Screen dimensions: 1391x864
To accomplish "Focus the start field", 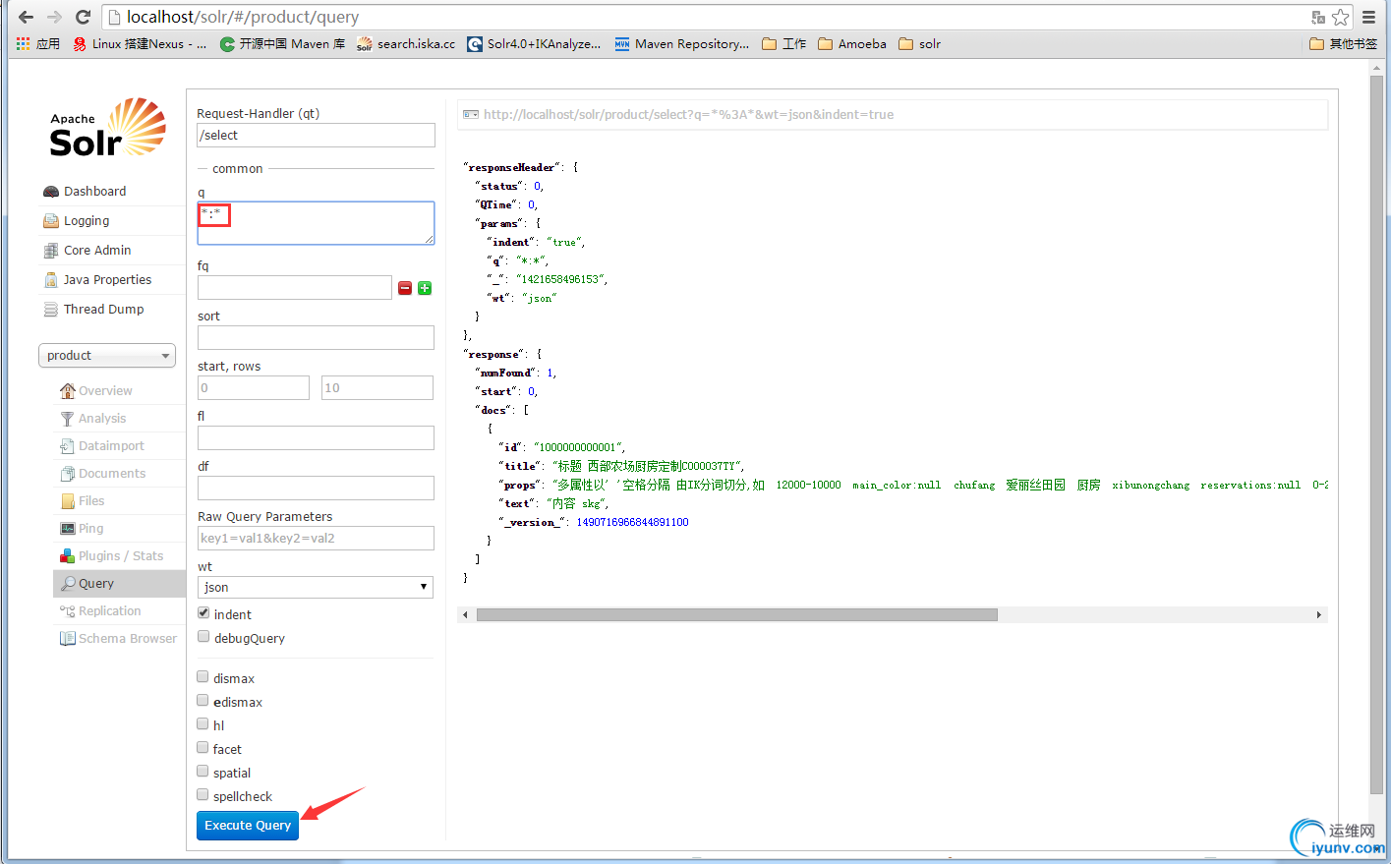I will tap(254, 387).
